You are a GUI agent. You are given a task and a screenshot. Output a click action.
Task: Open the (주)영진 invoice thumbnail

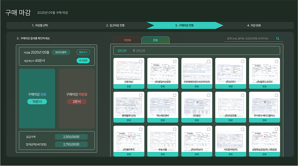196,104
